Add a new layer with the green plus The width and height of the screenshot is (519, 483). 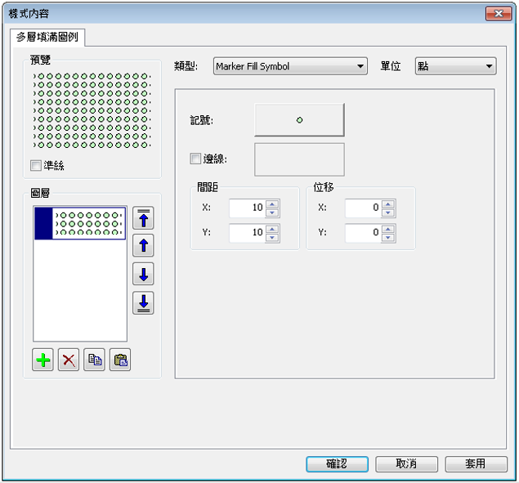coord(43,360)
